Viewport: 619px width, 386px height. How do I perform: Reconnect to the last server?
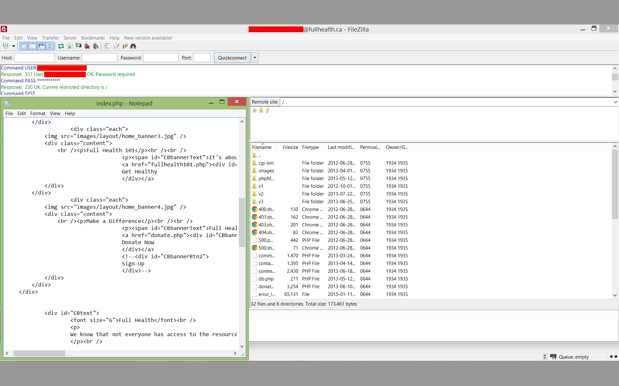click(96, 46)
